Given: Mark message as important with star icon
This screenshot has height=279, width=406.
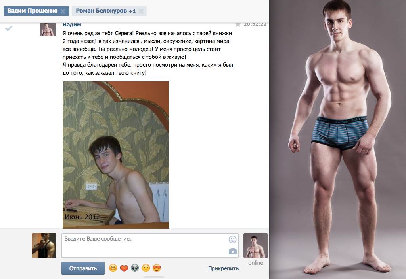Looking at the screenshot, I should pos(238,25).
